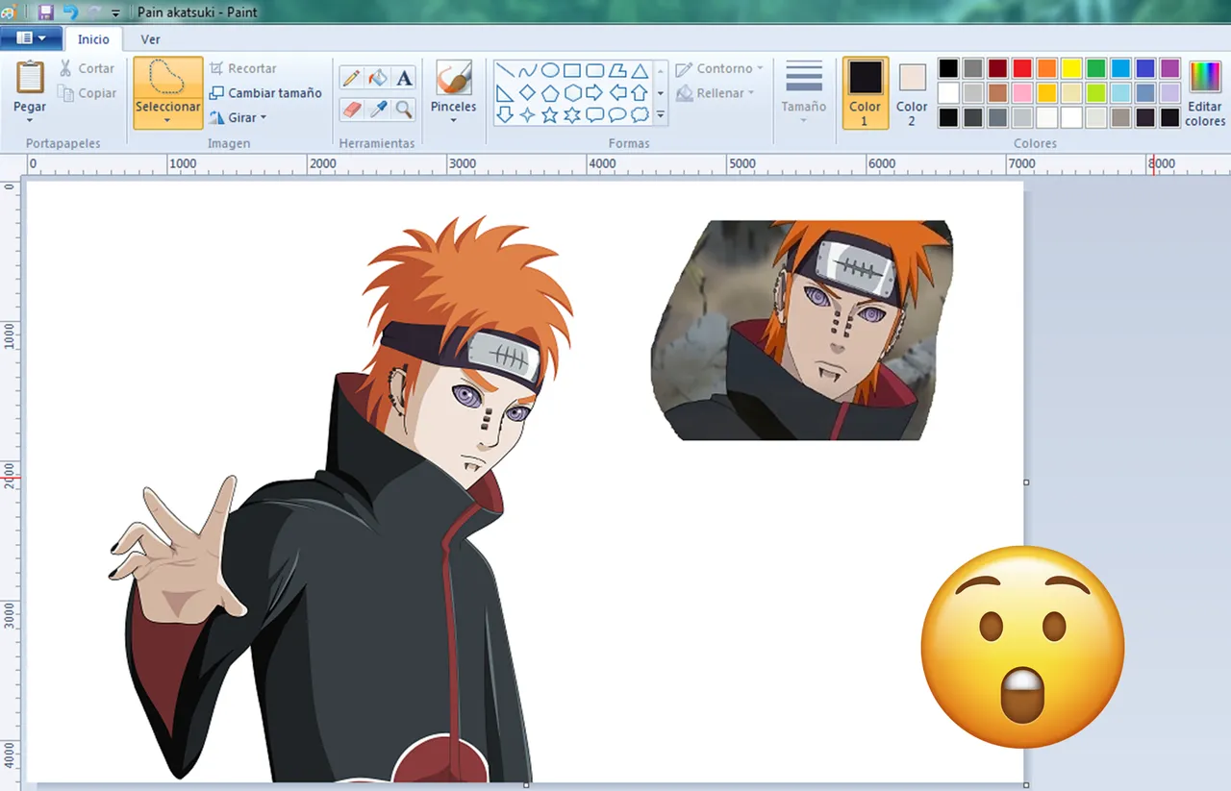Choose the Rectangle shape
Image resolution: width=1231 pixels, height=791 pixels.
tap(572, 71)
